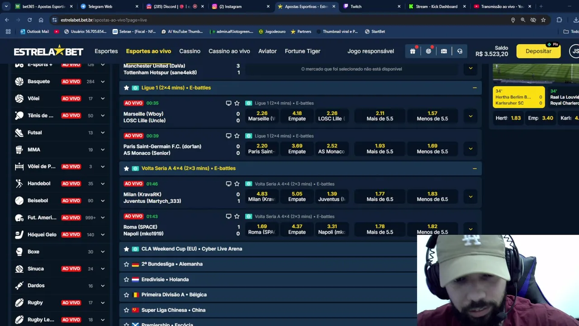The width and height of the screenshot is (579, 326).
Task: Open the live support headset icon
Action: coord(460,51)
